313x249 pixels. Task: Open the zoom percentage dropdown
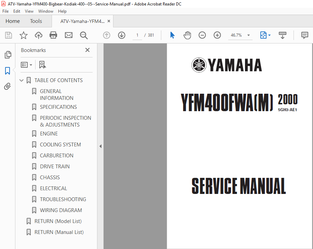tap(248, 35)
